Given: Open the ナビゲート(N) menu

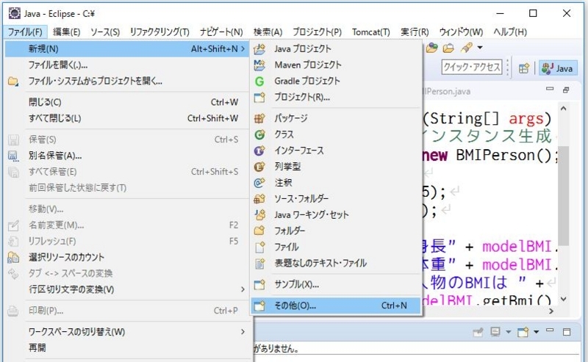Looking at the screenshot, I should click(x=221, y=32).
